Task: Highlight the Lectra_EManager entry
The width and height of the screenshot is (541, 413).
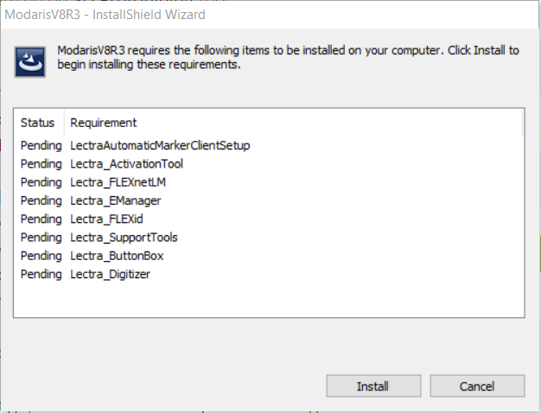Action: pyautogui.click(x=115, y=200)
